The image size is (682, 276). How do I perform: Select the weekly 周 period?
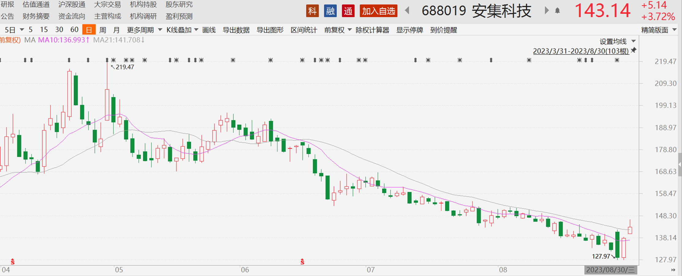pyautogui.click(x=103, y=30)
